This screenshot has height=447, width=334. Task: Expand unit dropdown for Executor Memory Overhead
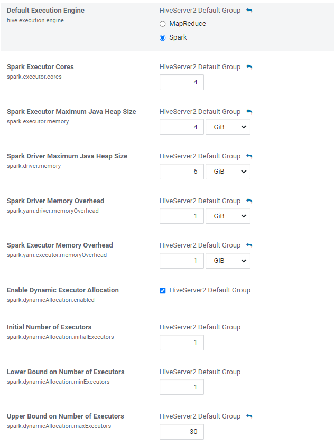pyautogui.click(x=228, y=261)
